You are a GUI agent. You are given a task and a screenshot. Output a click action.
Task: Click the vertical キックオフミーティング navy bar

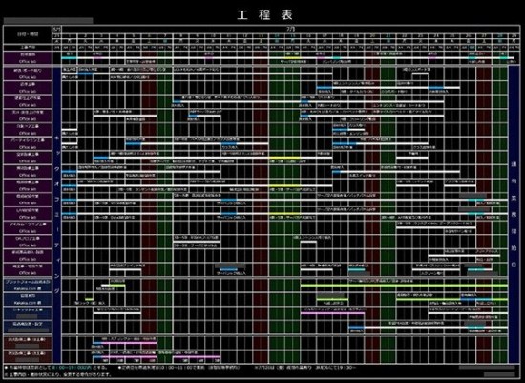tap(57, 214)
